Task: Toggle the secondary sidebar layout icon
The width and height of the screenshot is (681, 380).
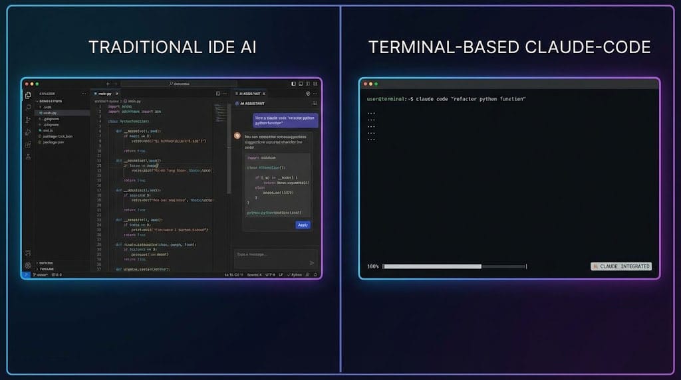Action: [308, 84]
